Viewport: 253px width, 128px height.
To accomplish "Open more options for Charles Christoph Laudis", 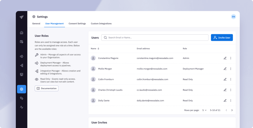I will (x=231, y=90).
